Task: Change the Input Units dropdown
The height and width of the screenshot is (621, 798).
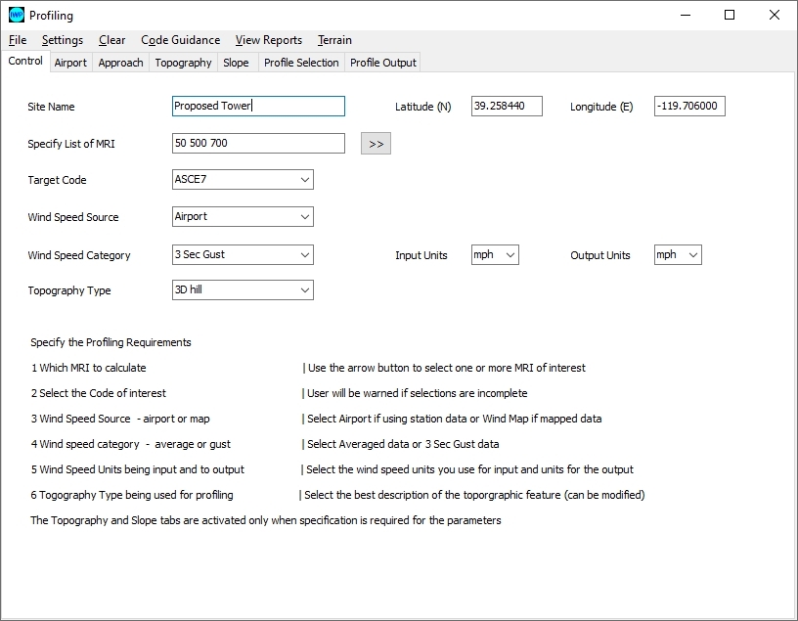Action: pos(495,255)
